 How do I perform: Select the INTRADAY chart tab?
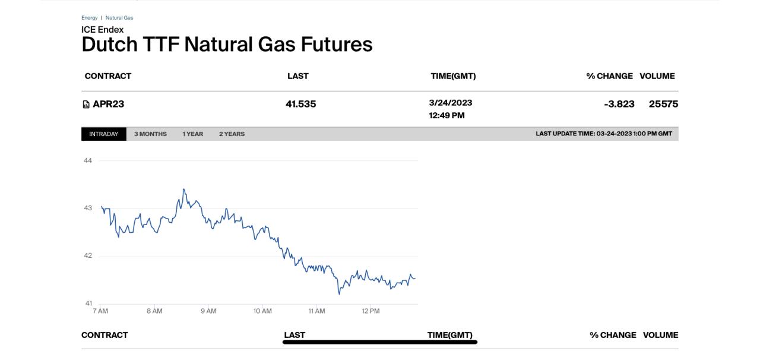pos(104,134)
